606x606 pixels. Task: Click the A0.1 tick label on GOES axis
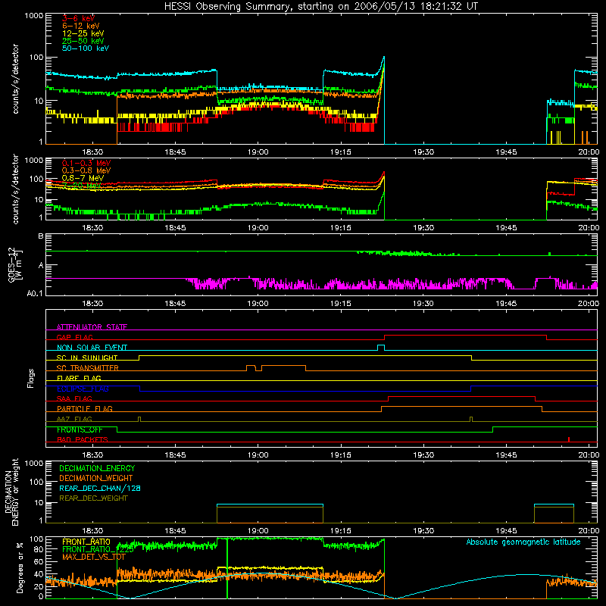35,294
